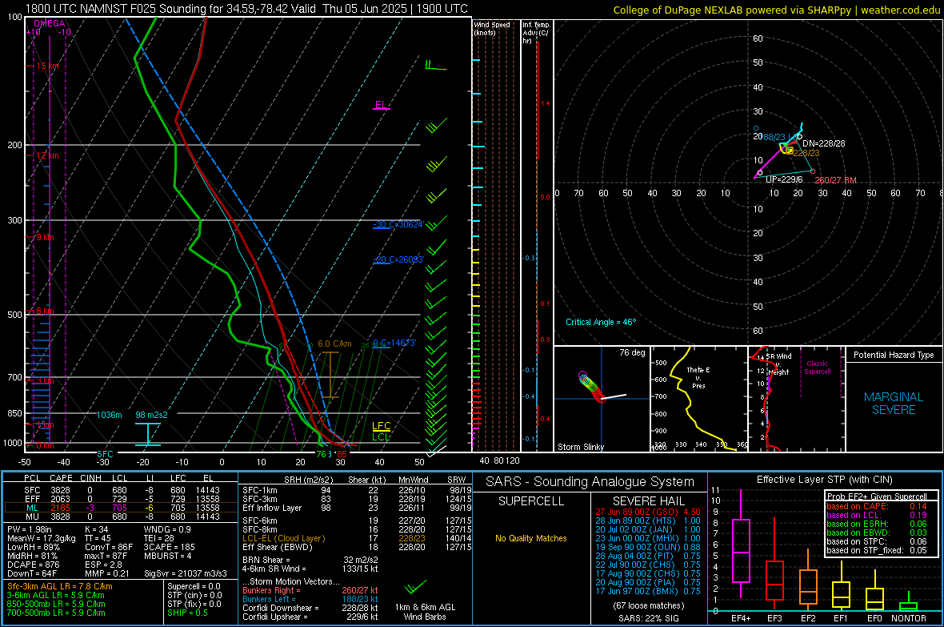Viewport: 944px width, 627px height.
Task: Click the SARS - Sounding Analogue System header
Action: 590,482
